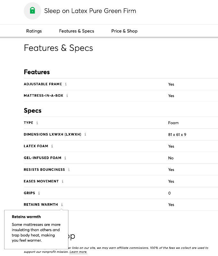
Task: Switch to the Ratings tab
Action: tap(34, 31)
